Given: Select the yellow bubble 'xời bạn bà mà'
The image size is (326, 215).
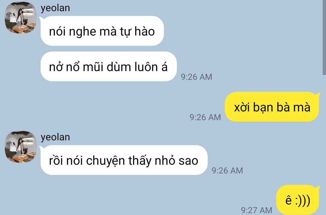Looking at the screenshot, I should pyautogui.click(x=272, y=107).
